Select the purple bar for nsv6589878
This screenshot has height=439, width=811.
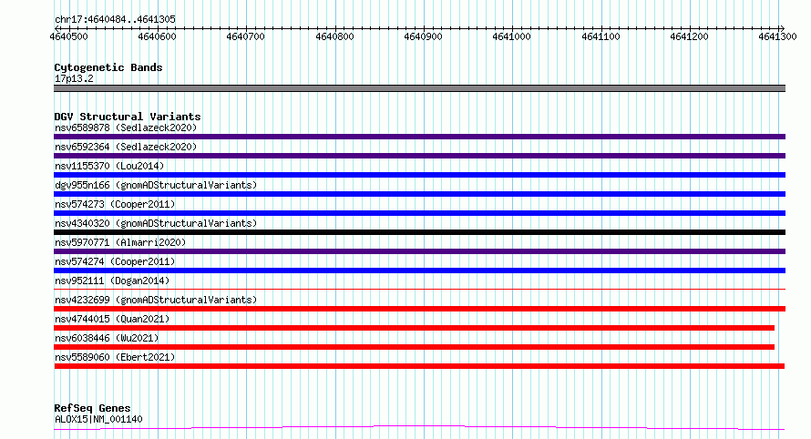coord(419,137)
